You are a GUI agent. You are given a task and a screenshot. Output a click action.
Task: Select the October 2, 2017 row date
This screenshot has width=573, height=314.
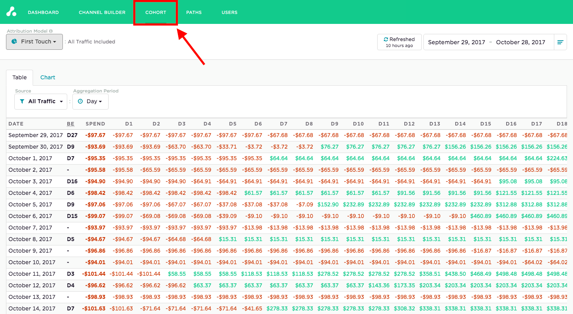coord(30,170)
